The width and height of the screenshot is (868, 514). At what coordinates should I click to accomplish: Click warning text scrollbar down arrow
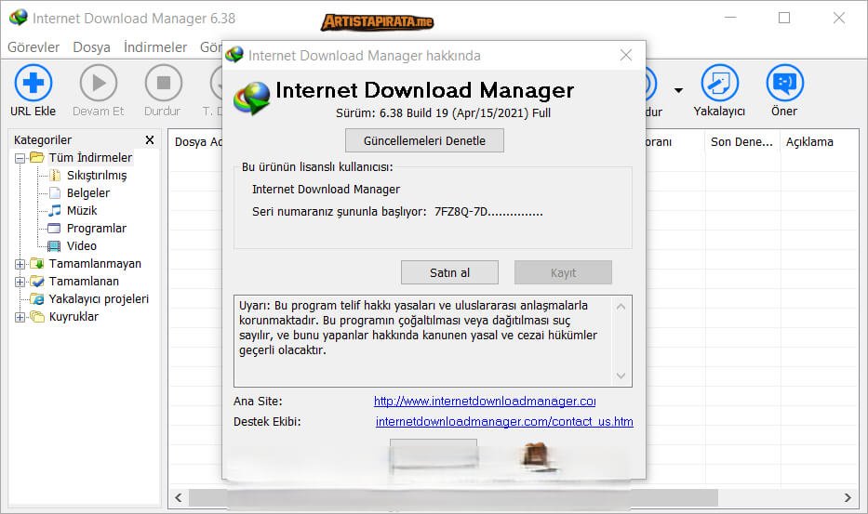click(621, 376)
